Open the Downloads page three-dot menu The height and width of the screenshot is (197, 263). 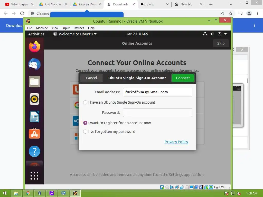[x=254, y=25]
